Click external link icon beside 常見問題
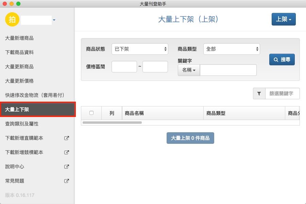 tap(67, 181)
